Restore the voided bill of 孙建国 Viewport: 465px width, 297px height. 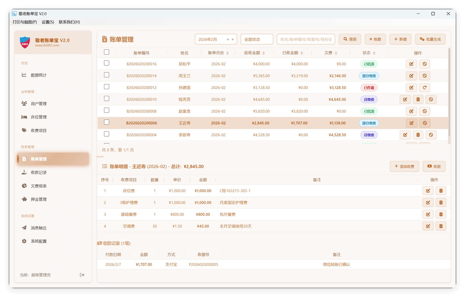tap(425, 87)
